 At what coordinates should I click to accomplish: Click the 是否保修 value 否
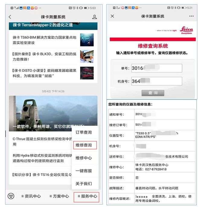coord(137,177)
